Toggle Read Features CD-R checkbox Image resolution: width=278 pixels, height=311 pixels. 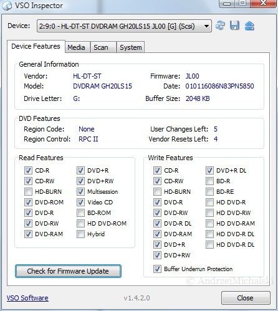point(28,170)
